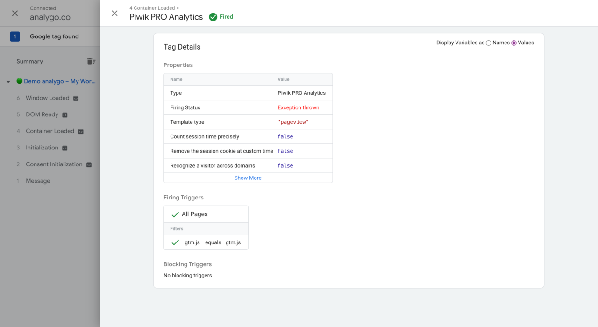Click the gtm.js equals gtm.js filter row
The image size is (598, 327).
[x=206, y=242]
